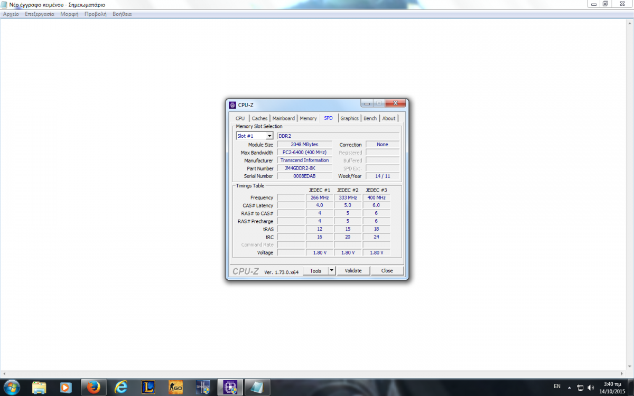Open the Αρχείο menu in Notepad
Viewport: 634px width, 396px height.
[11, 14]
